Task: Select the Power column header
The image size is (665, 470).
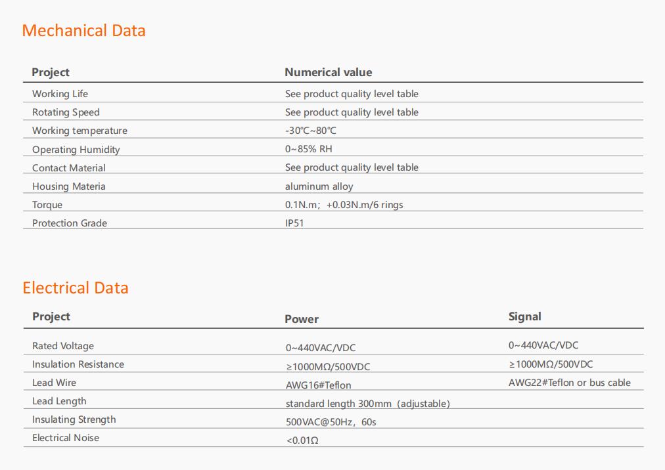Action: [x=302, y=319]
